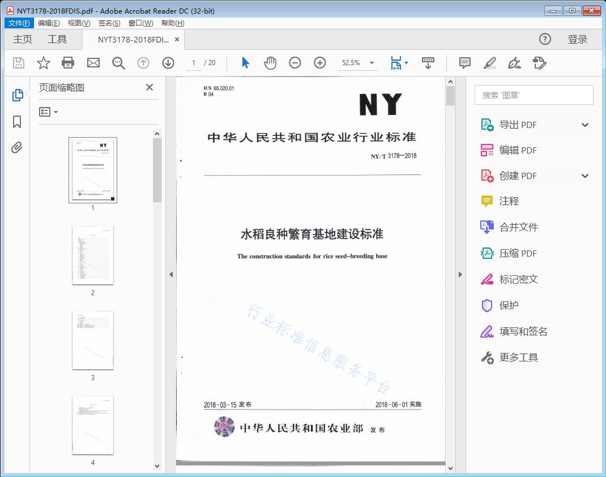Open the Attachments paperclip panel
The image size is (606, 477).
(x=17, y=148)
